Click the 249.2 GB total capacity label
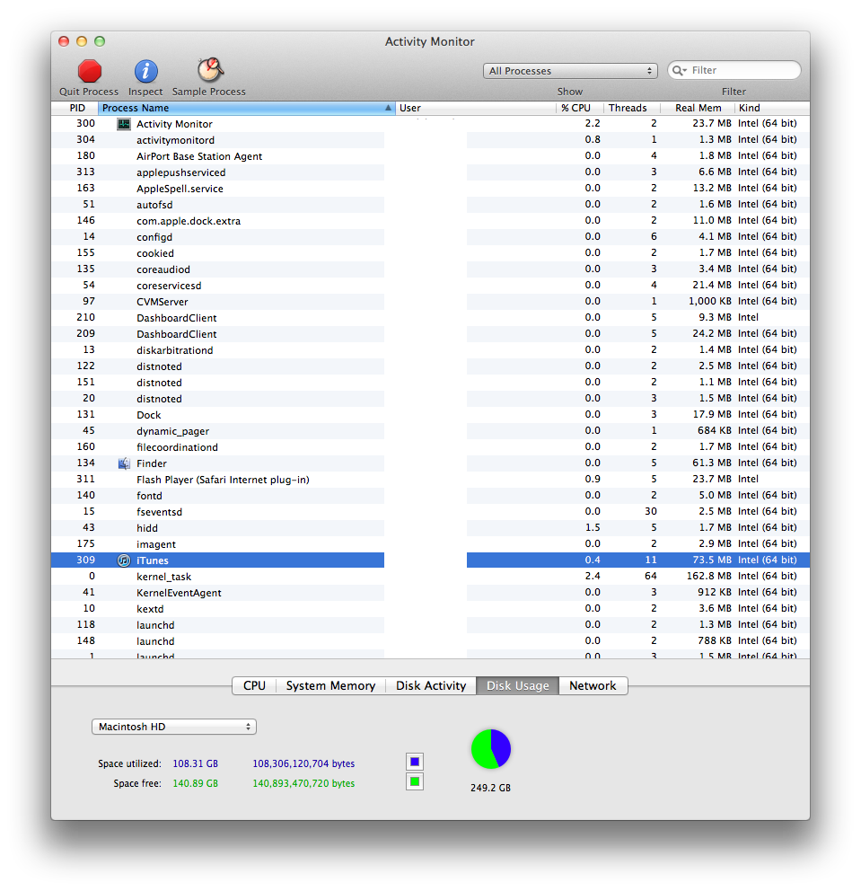The height and width of the screenshot is (891, 861). coord(491,788)
